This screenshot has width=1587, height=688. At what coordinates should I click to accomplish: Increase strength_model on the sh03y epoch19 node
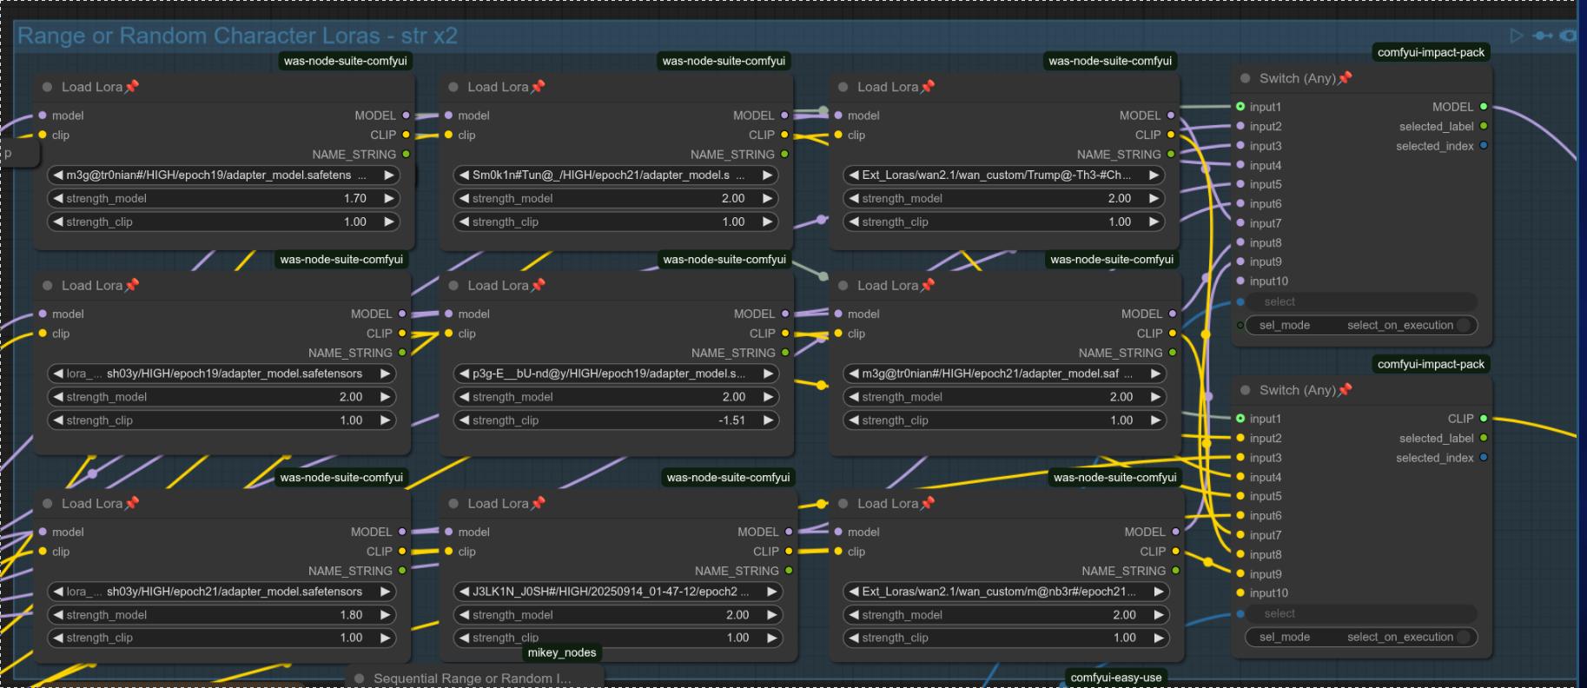[x=385, y=397]
